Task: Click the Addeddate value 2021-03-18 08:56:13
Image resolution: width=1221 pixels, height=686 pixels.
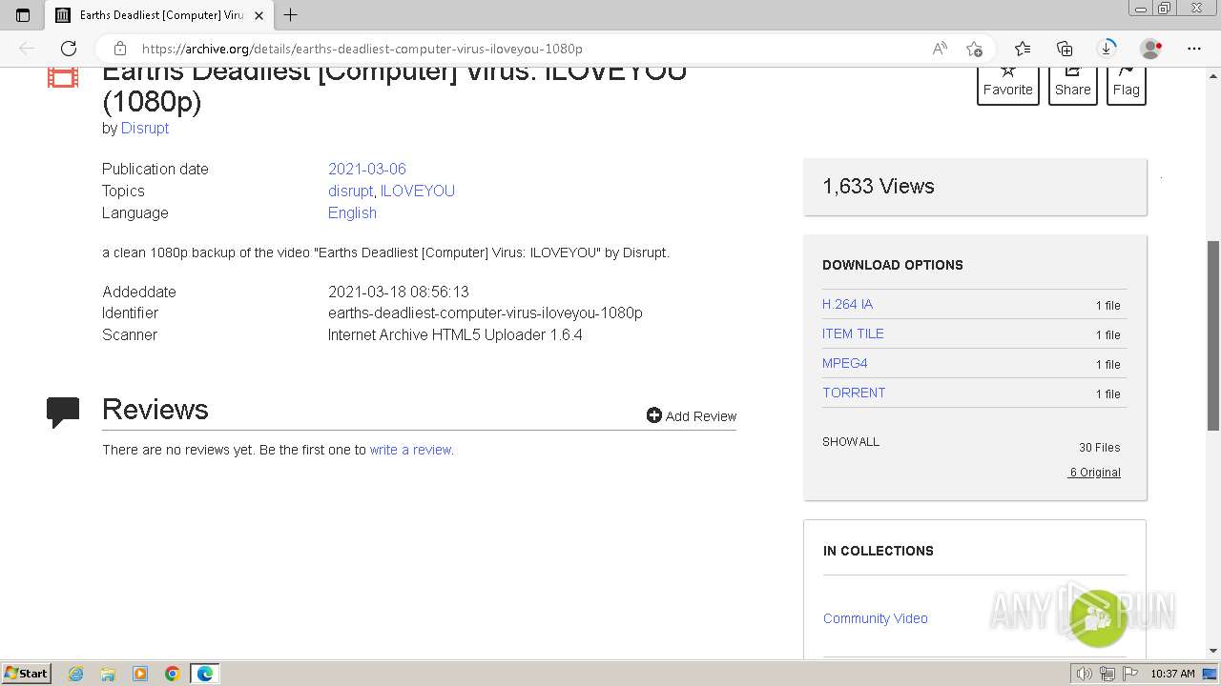Action: point(399,292)
